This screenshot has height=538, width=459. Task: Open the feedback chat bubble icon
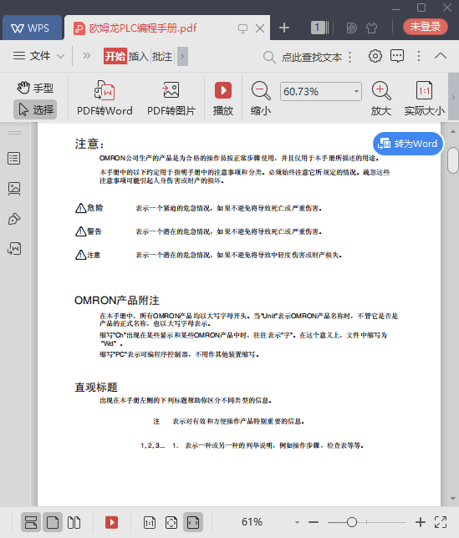(x=397, y=56)
